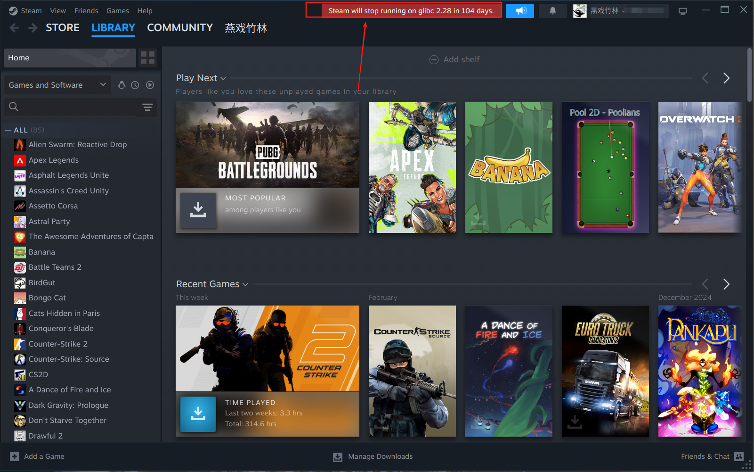
Task: Open the Banana game cover
Action: coord(509,167)
